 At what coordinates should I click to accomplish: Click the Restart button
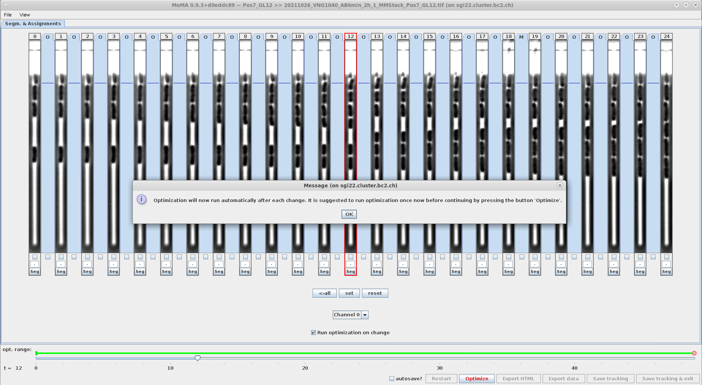click(x=441, y=378)
